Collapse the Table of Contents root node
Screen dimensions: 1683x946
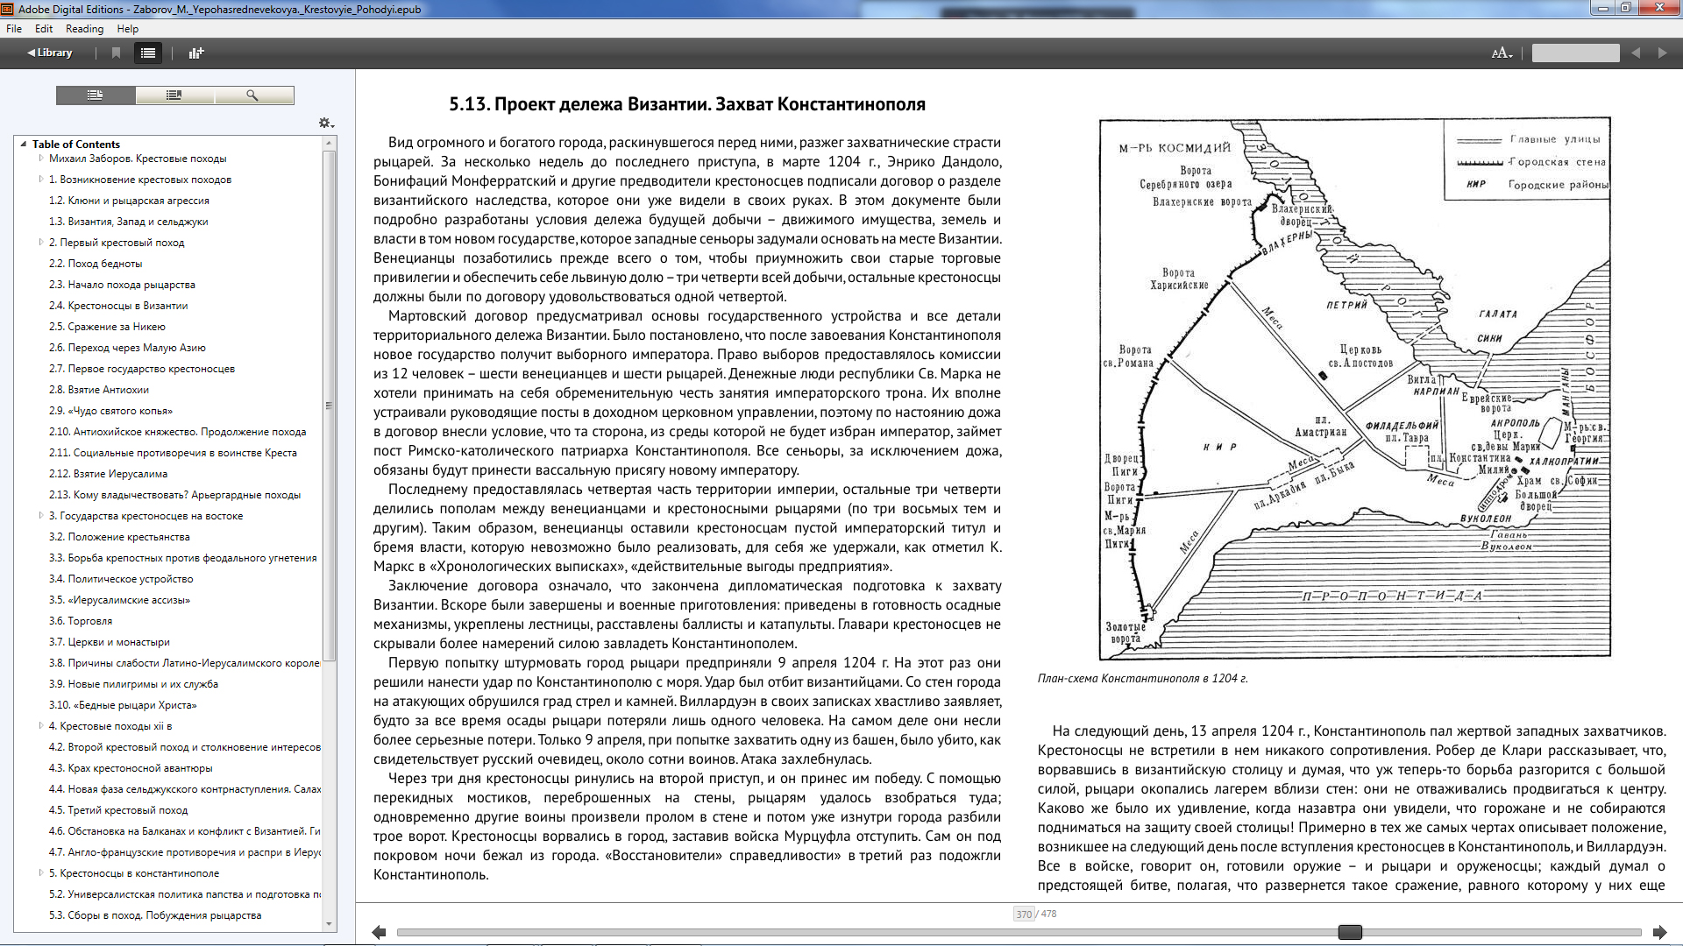(x=24, y=144)
